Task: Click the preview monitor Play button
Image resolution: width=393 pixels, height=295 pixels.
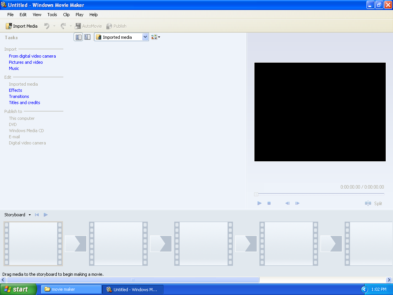Action: 259,203
